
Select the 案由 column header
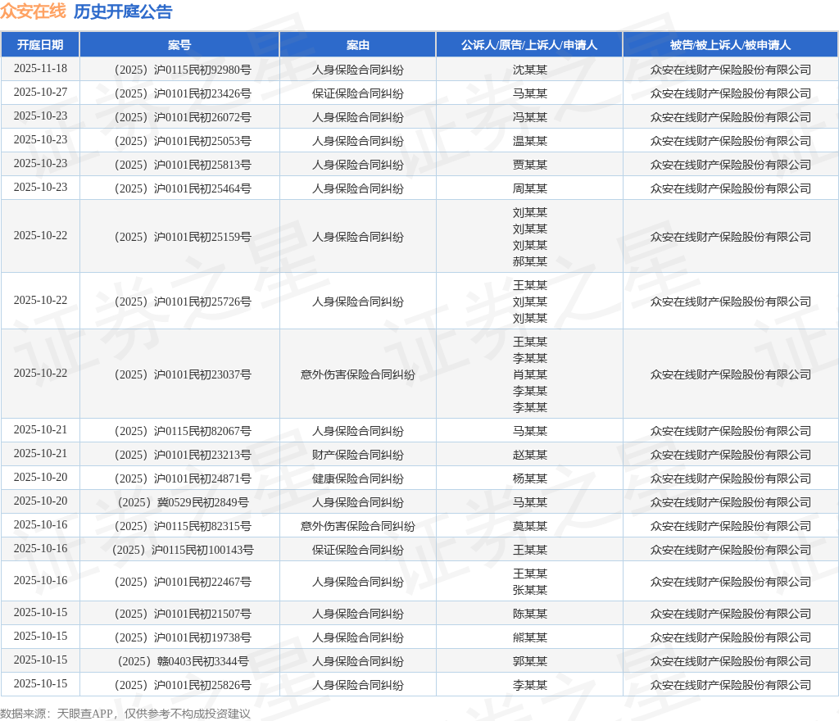click(x=357, y=45)
